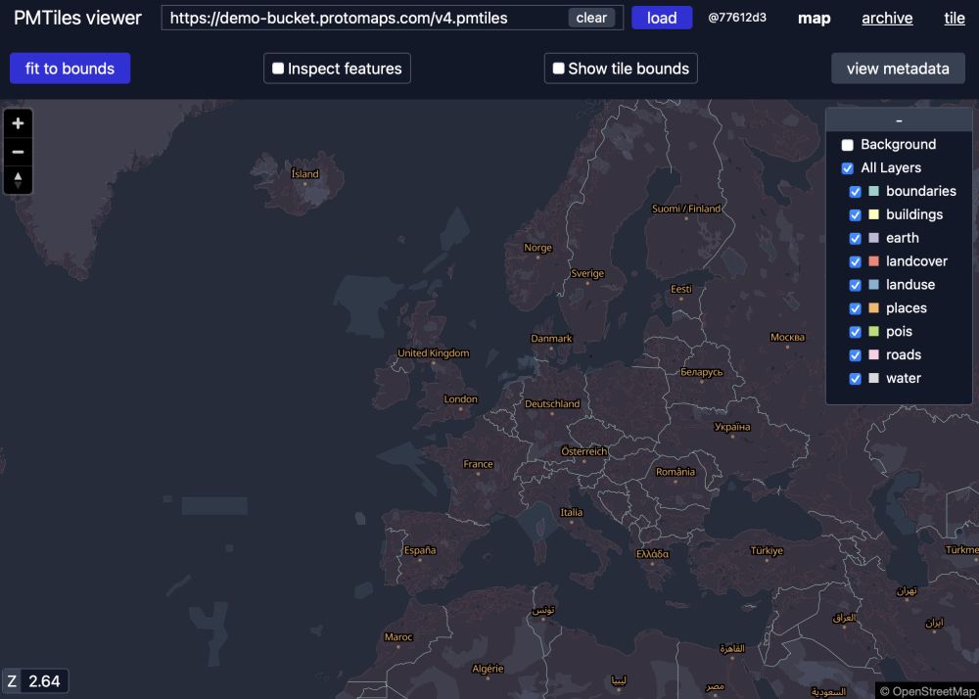Click the buildings yellow color swatch
The image size is (979, 699).
[874, 214]
